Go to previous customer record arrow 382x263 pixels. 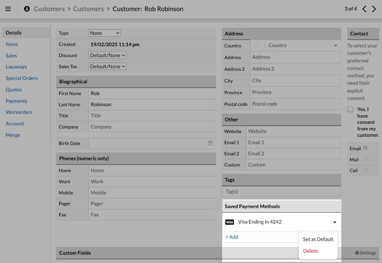pos(364,9)
